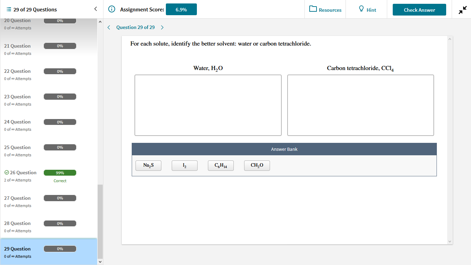The image size is (471, 265).
Task: Click the question panel scrollbar up arrow
Action: [x=450, y=39]
